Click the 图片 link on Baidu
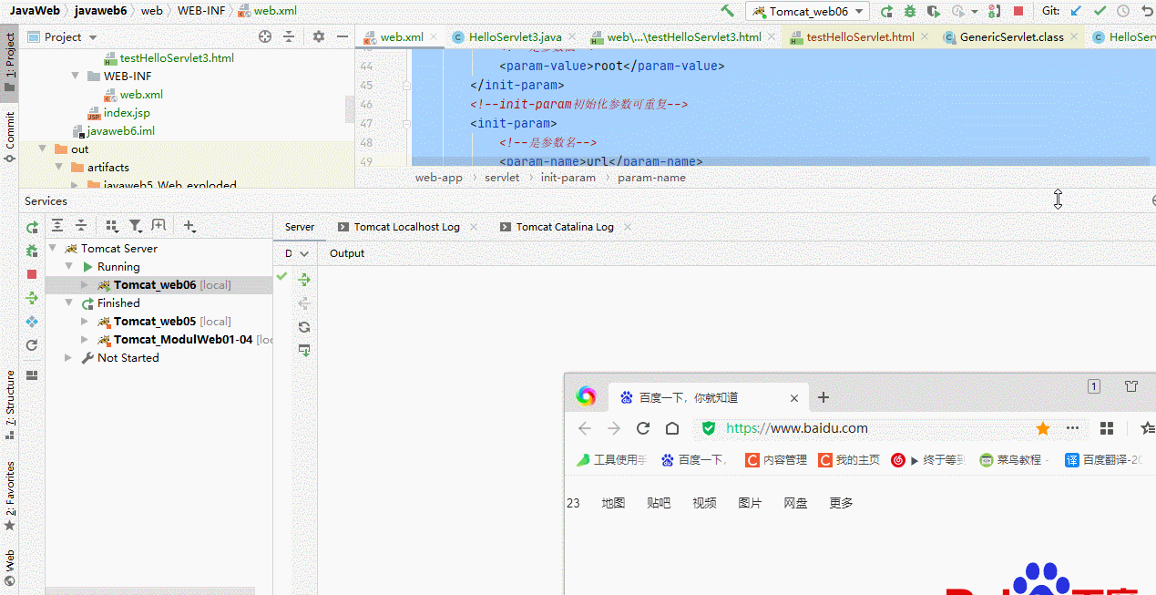This screenshot has width=1156, height=595. pos(750,502)
